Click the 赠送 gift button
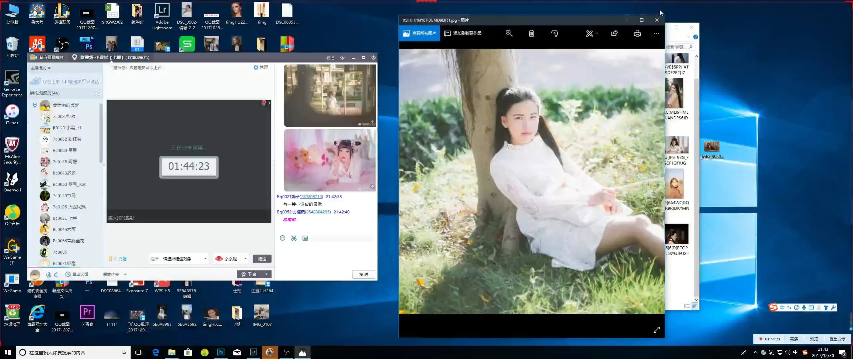Image resolution: width=853 pixels, height=359 pixels. point(262,259)
